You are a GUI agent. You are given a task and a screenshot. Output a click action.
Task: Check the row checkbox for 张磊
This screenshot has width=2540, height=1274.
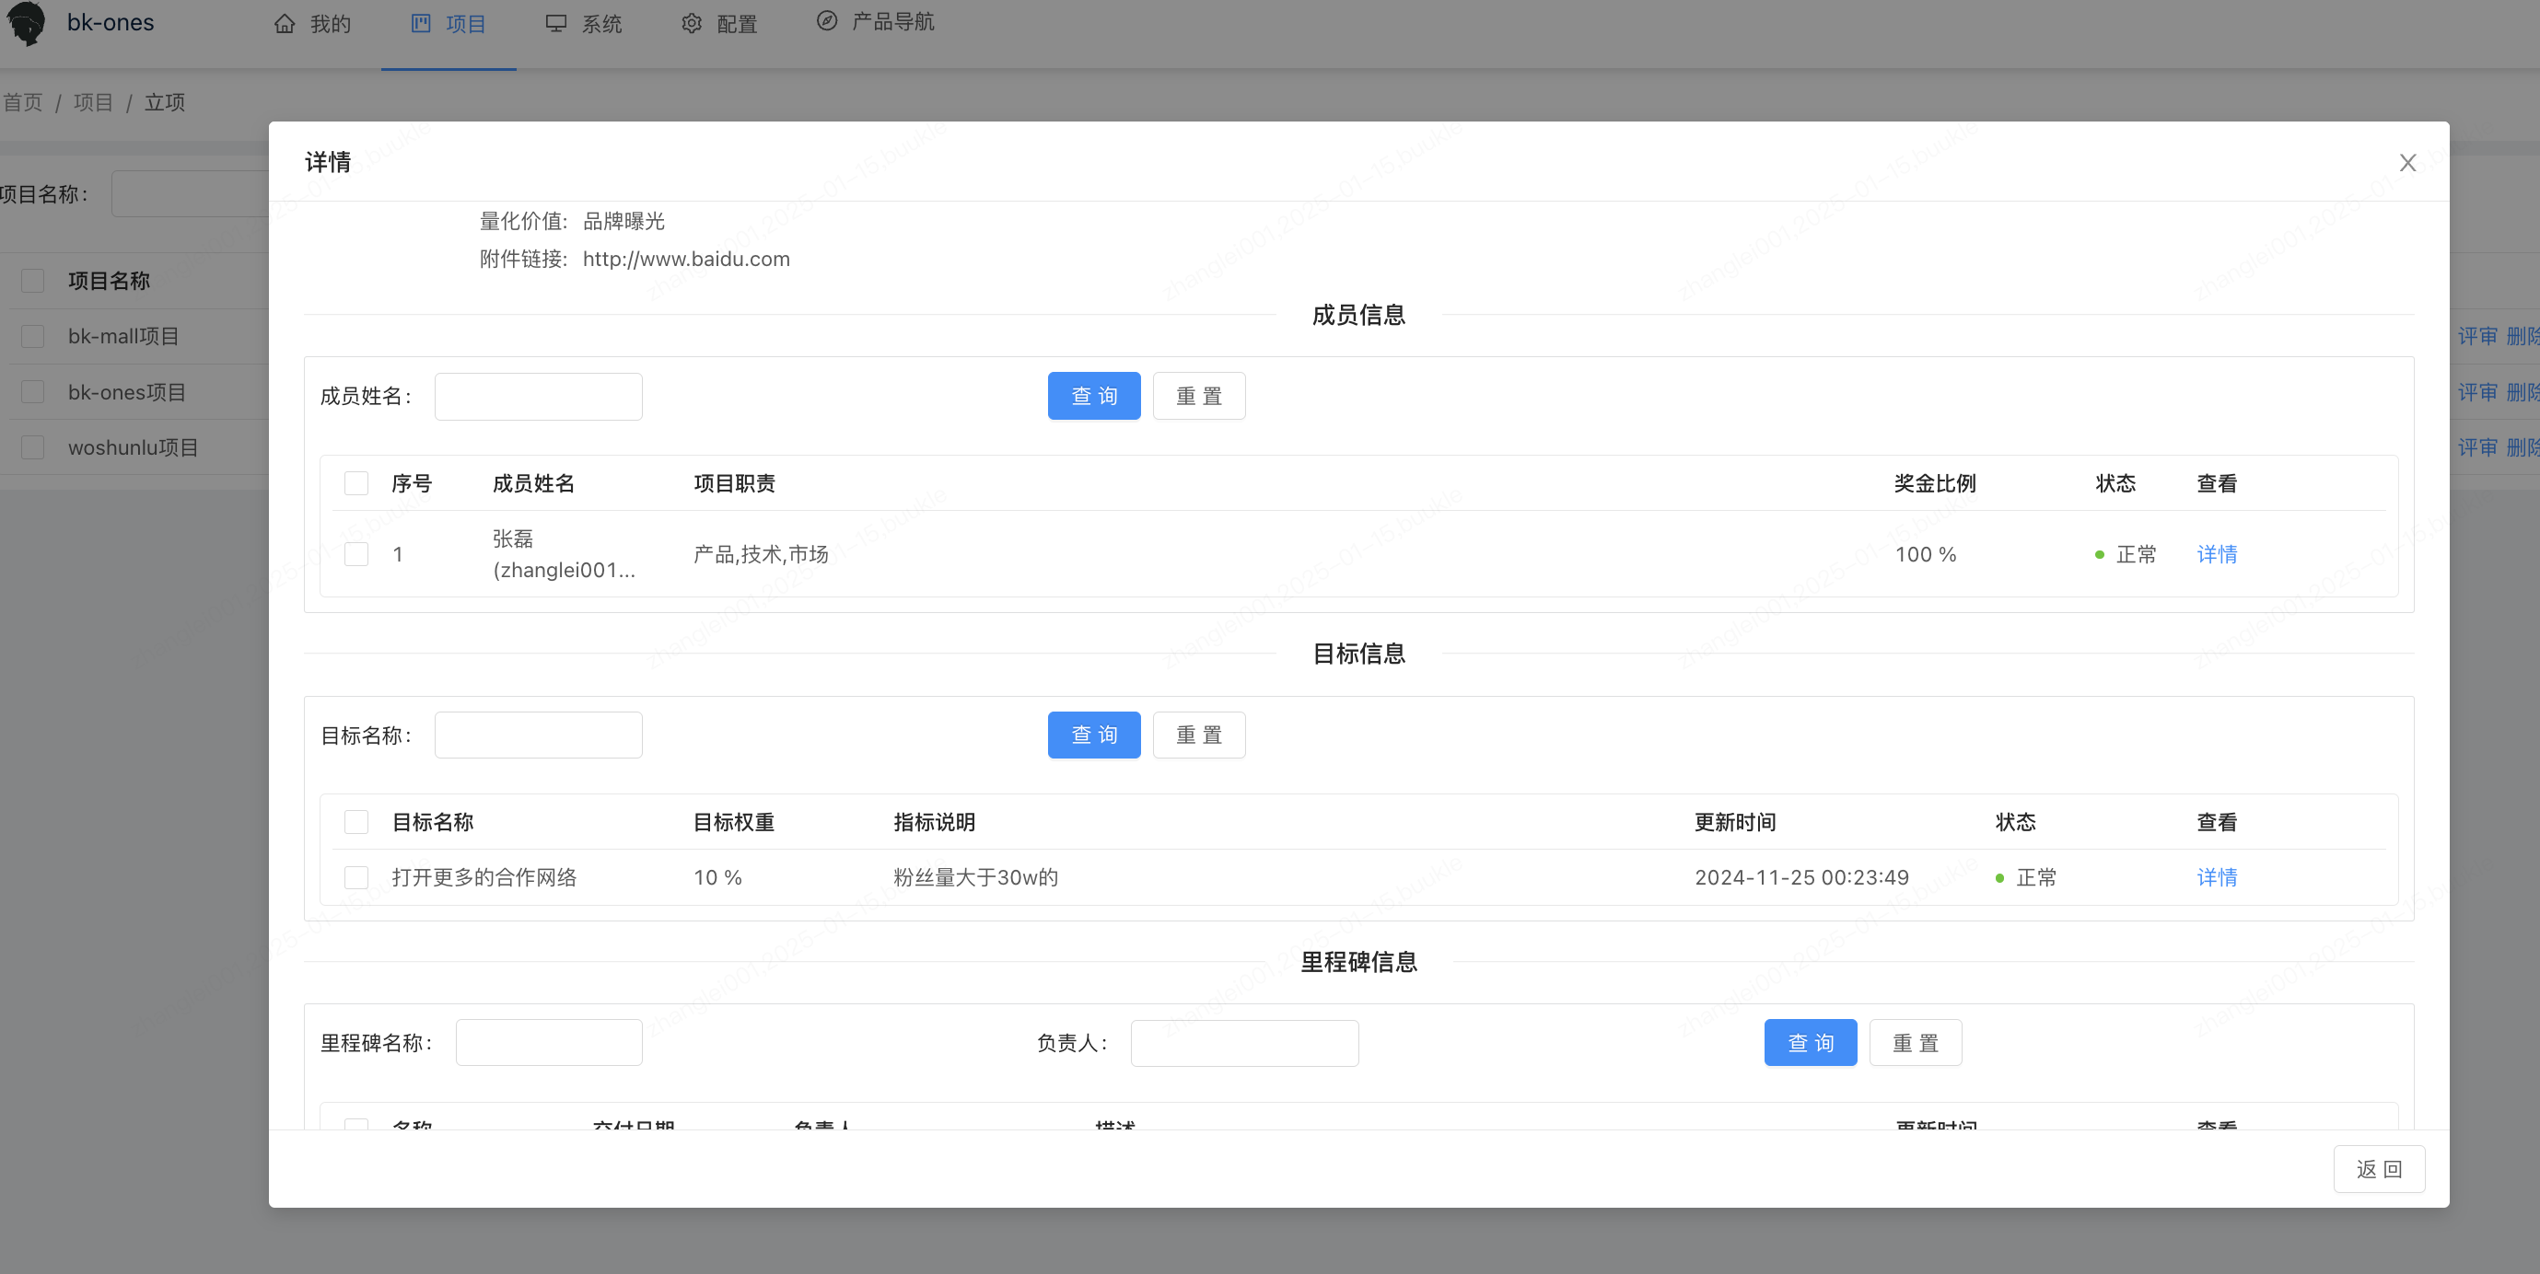coord(356,555)
